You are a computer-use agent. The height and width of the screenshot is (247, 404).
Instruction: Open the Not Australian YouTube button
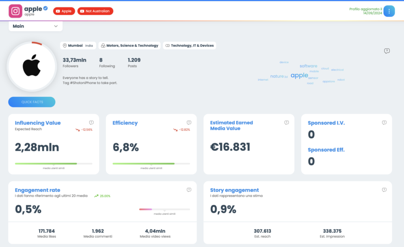[x=95, y=11]
